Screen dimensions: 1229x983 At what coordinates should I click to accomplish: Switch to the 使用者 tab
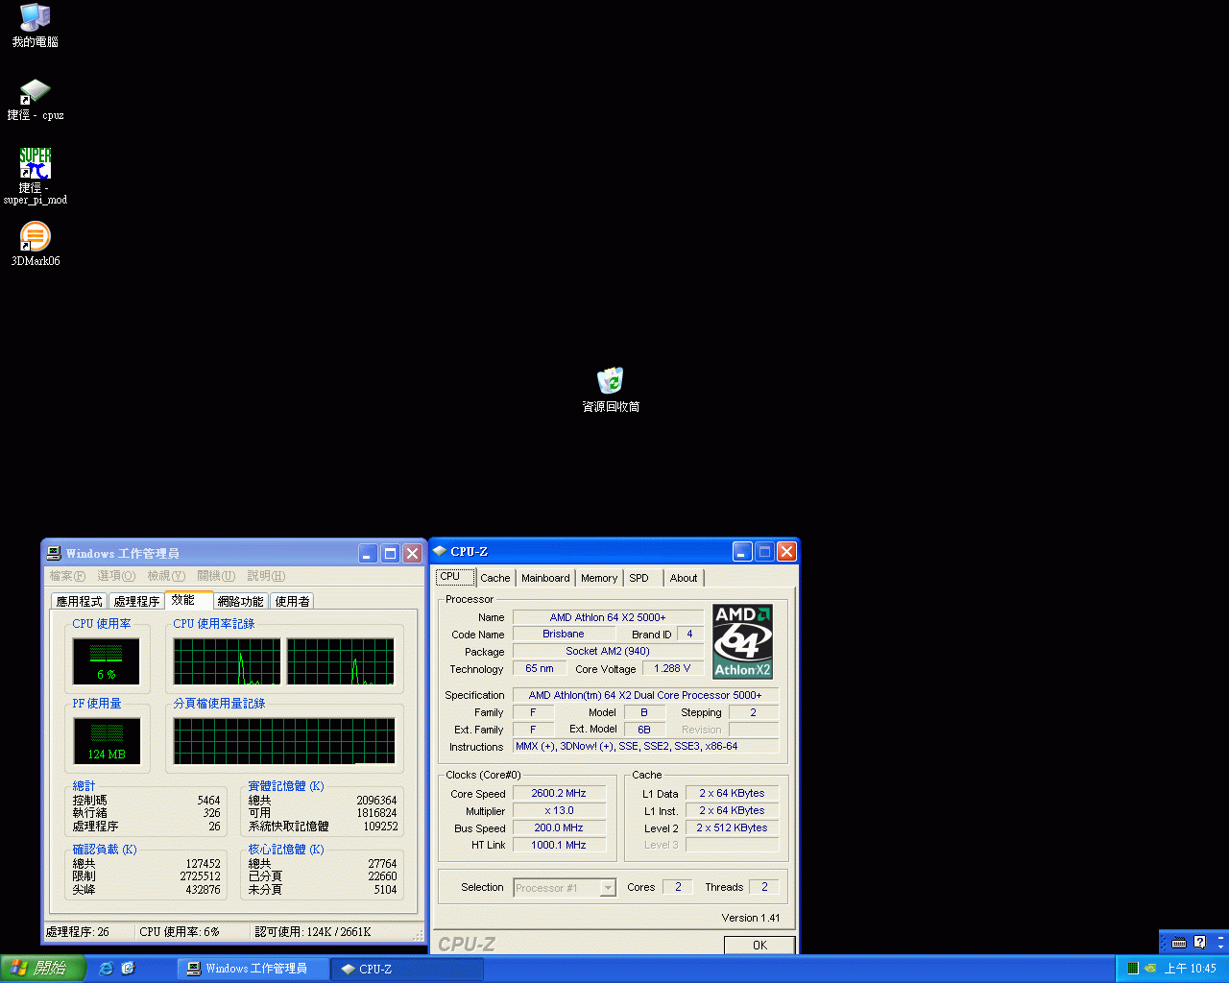(x=292, y=601)
